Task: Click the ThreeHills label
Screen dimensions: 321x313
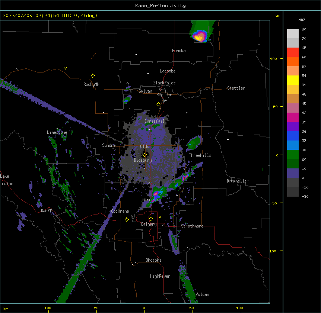Action: [x=200, y=155]
